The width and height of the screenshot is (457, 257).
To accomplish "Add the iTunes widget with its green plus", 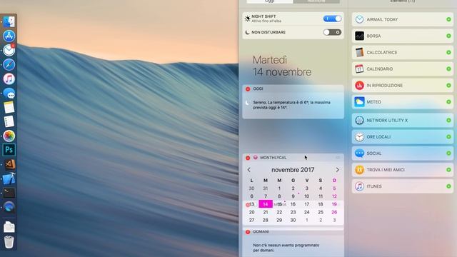I will tap(448, 186).
